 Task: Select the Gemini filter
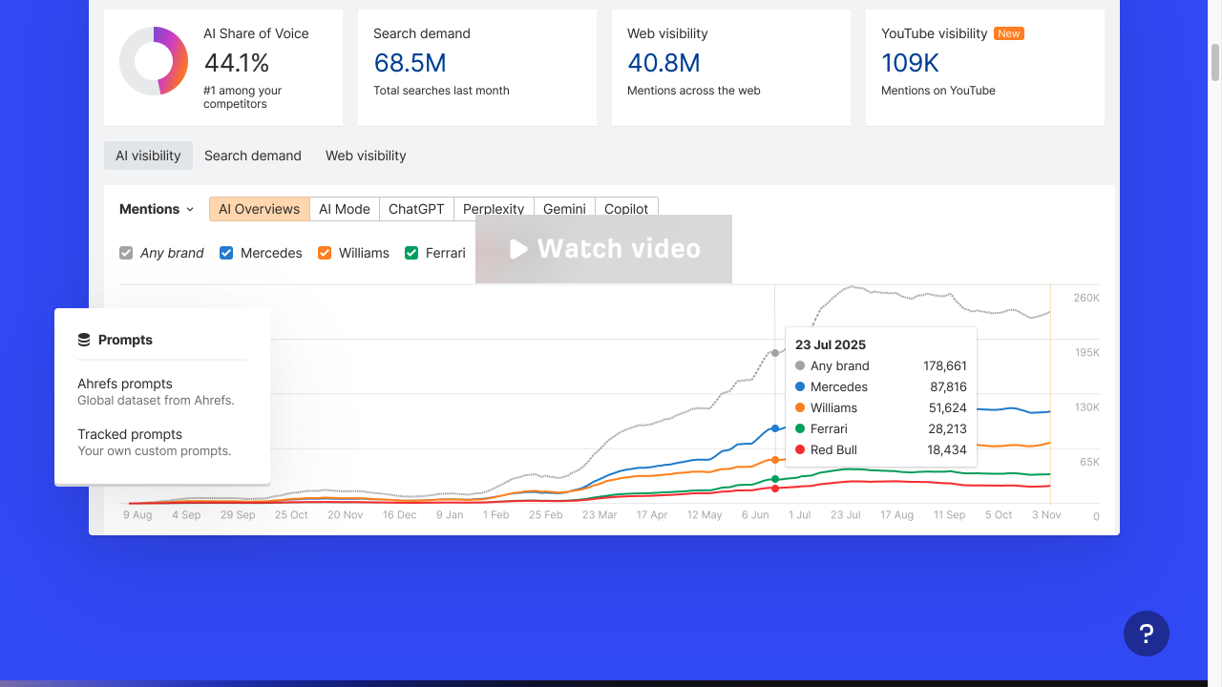pos(564,209)
